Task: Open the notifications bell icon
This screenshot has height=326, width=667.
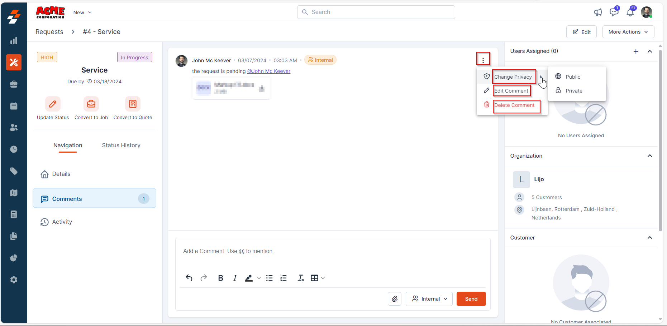Action: click(630, 12)
